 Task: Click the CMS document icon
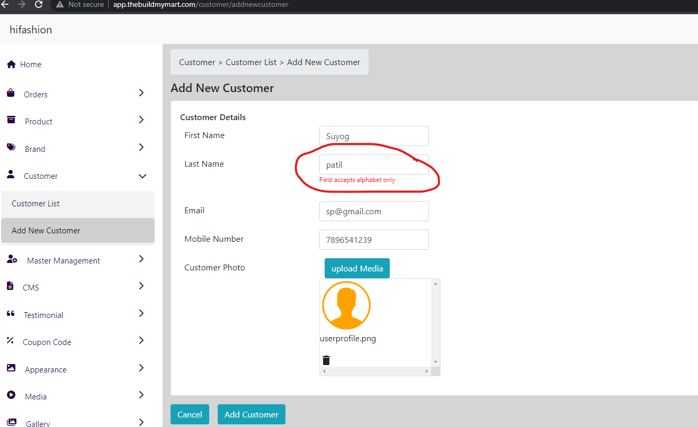[x=10, y=286]
